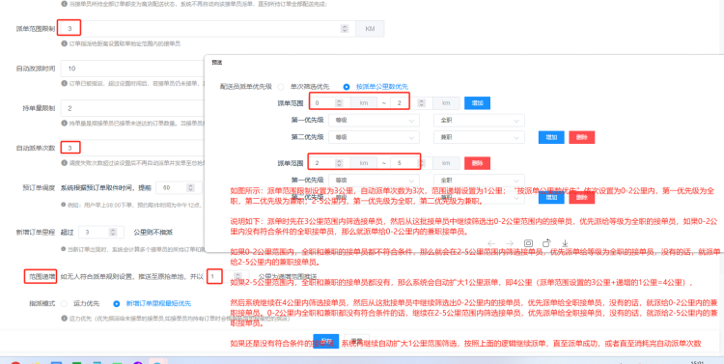Click the blue submit button below the form
Image resolution: width=724 pixels, height=364 pixels.
point(326,341)
